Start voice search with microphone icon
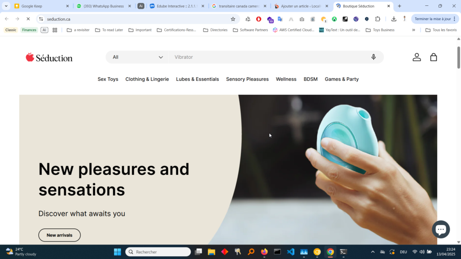This screenshot has width=461, height=259. click(x=373, y=57)
